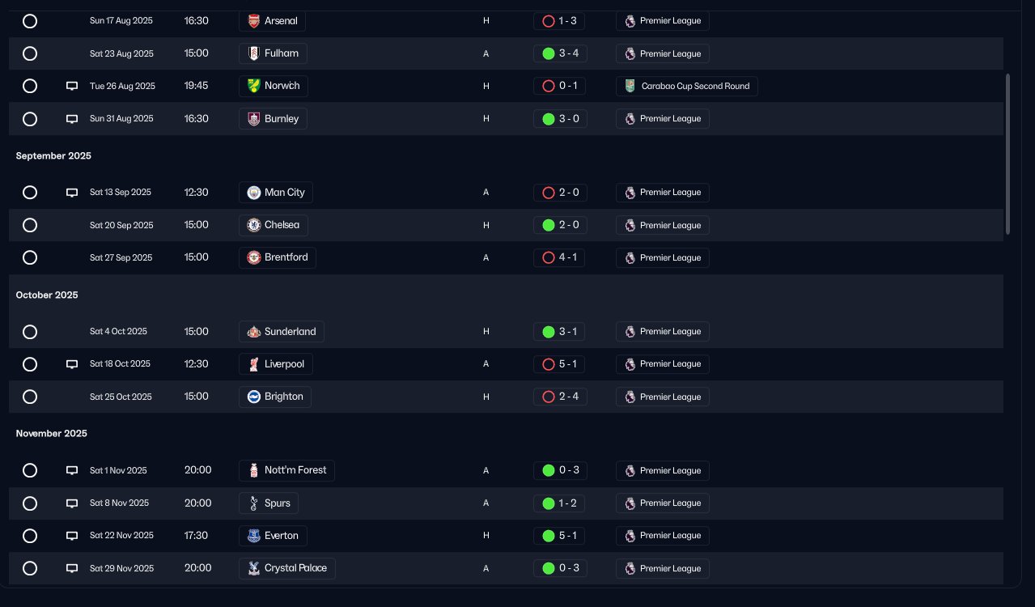Select the radio circle for Sunderland fixture
The image size is (1035, 607).
click(x=30, y=332)
